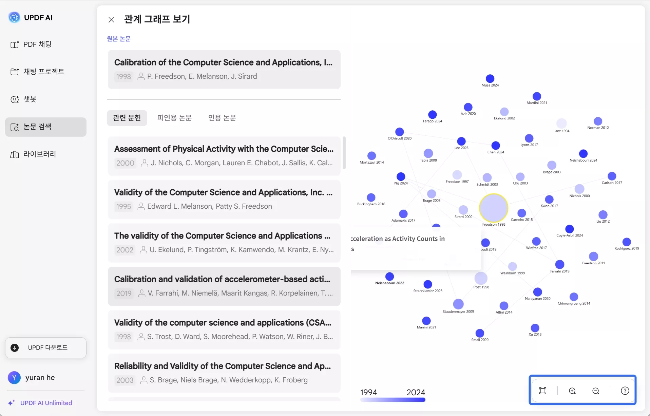The width and height of the screenshot is (650, 416).
Task: Click the zoom out graph icon
Action: click(x=596, y=391)
